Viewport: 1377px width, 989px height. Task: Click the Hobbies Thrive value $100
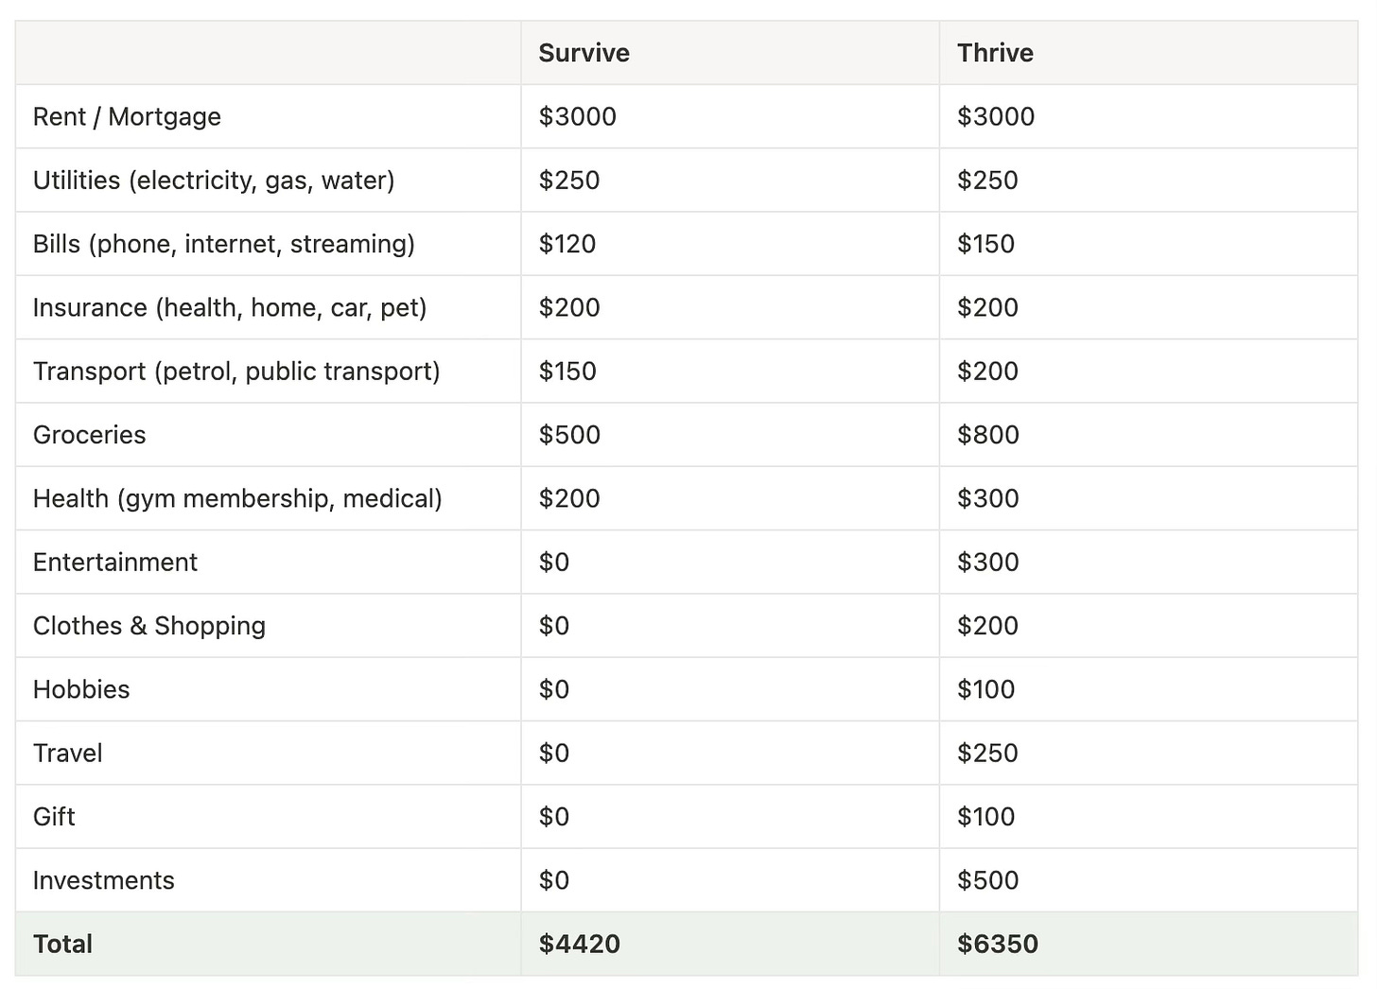point(985,689)
